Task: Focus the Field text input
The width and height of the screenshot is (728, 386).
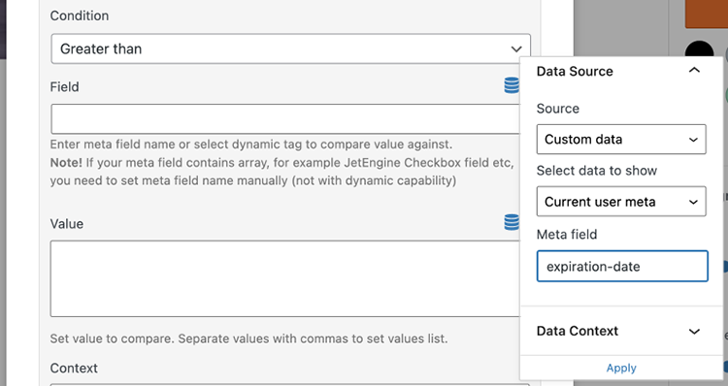Action: 285,118
